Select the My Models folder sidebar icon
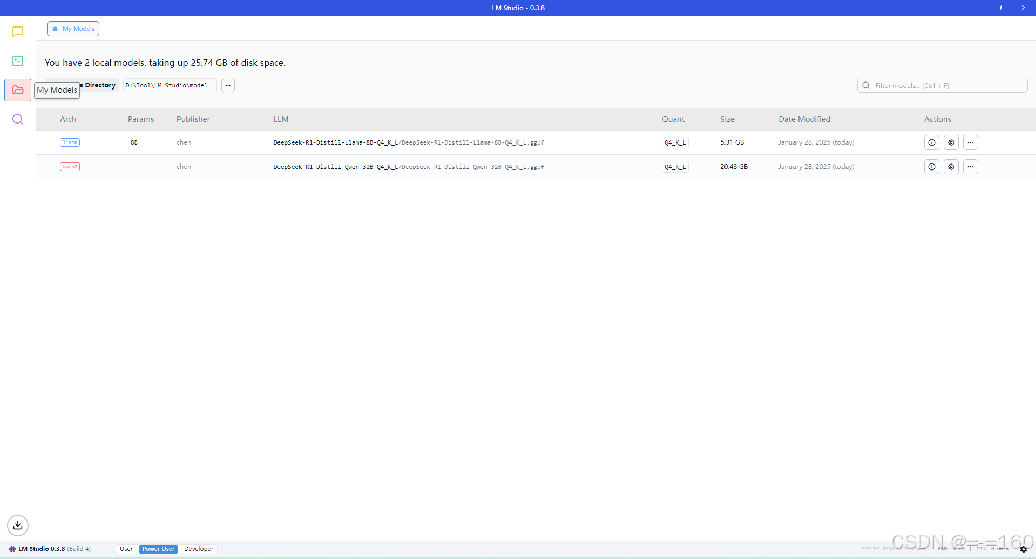Screen dimensions: 1036x559 [x=18, y=90]
